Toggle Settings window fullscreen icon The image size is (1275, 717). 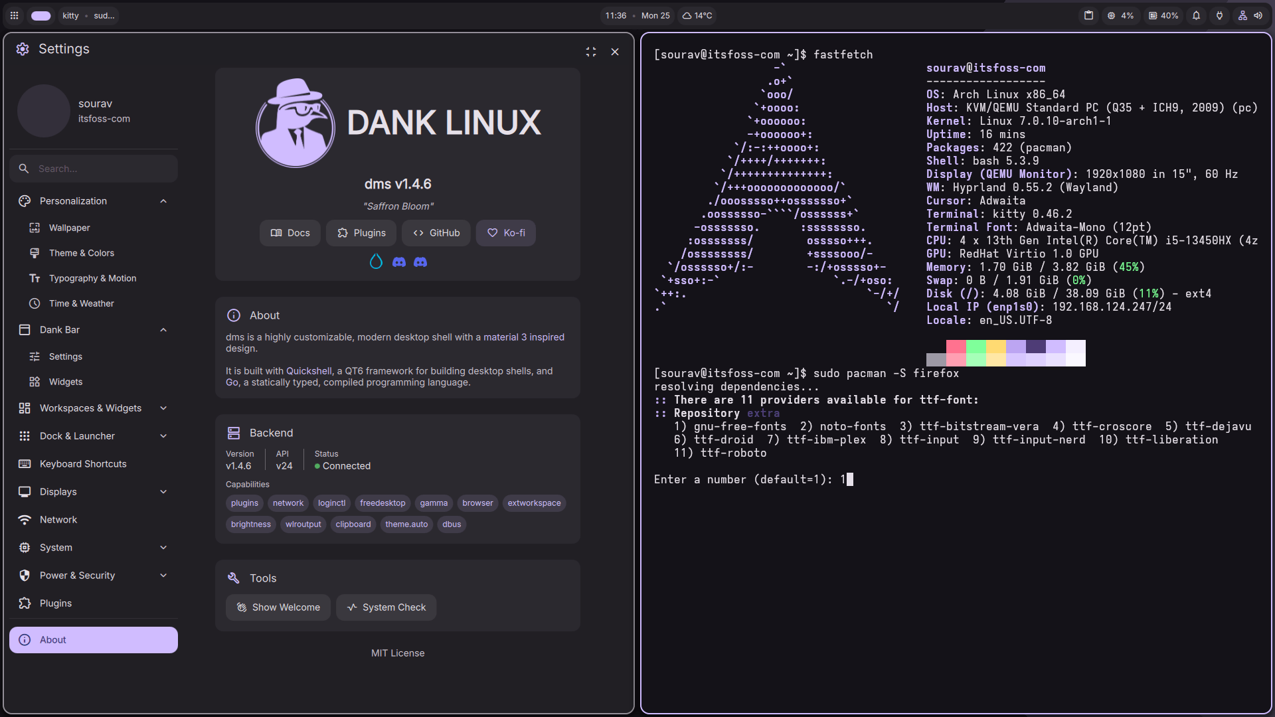[x=591, y=52]
